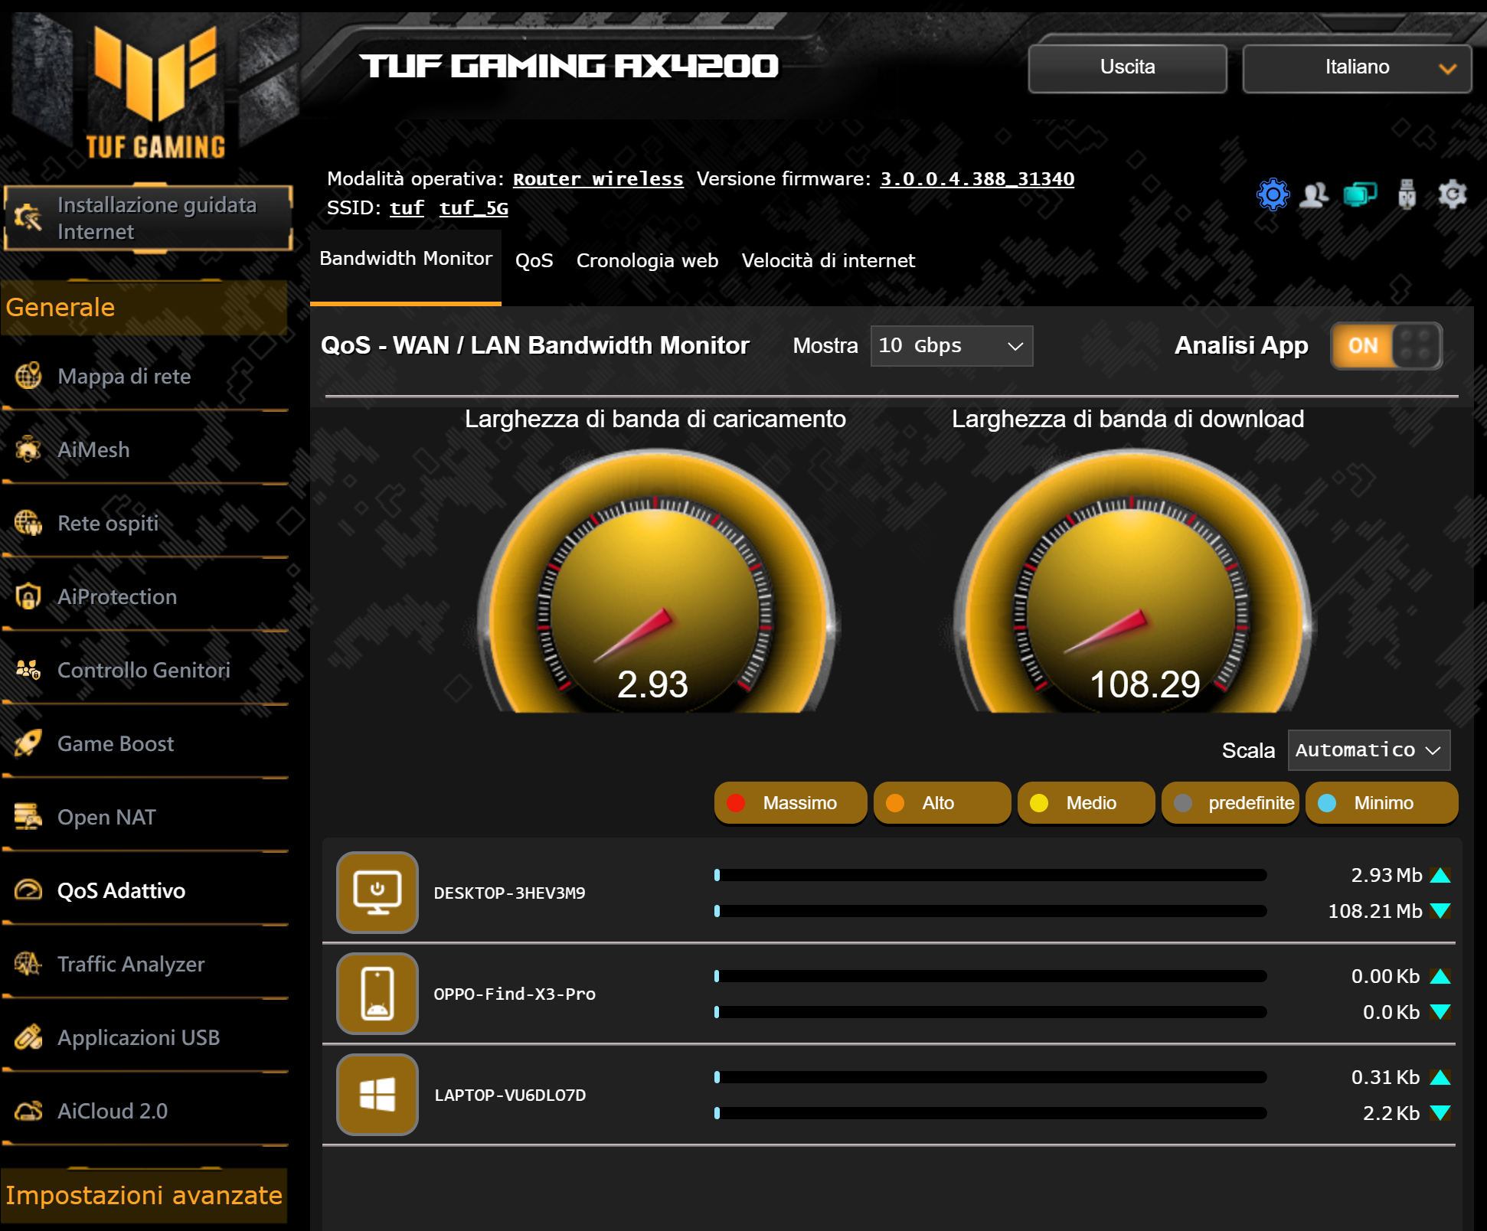Click LAPTOP-VU6DLO7D download traffic bar
Viewport: 1487px width, 1231px height.
(991, 1113)
